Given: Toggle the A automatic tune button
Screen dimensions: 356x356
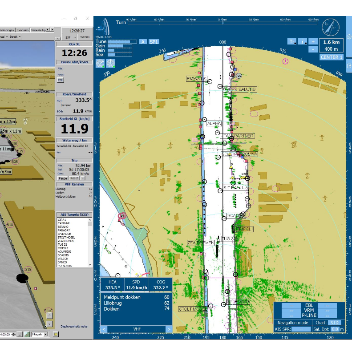Looking at the screenshot, I should 143,42.
